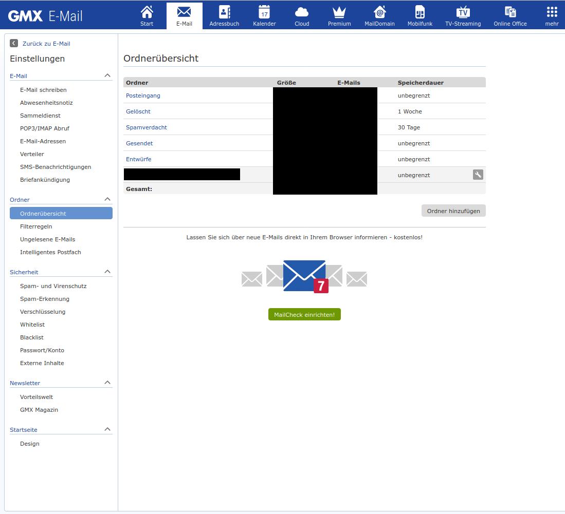Open the Adressbuch contacts icon
This screenshot has height=514, width=565.
coord(224,12)
